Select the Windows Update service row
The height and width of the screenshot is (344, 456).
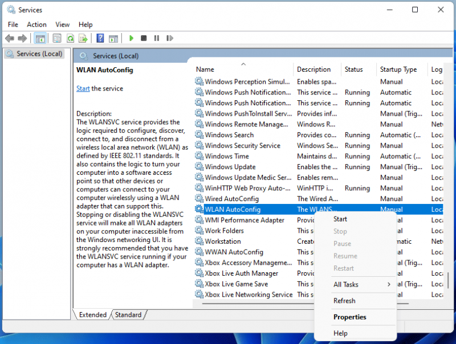(319, 167)
